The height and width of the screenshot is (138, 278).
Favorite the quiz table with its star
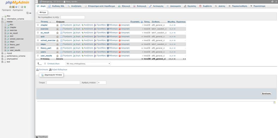[58, 37]
